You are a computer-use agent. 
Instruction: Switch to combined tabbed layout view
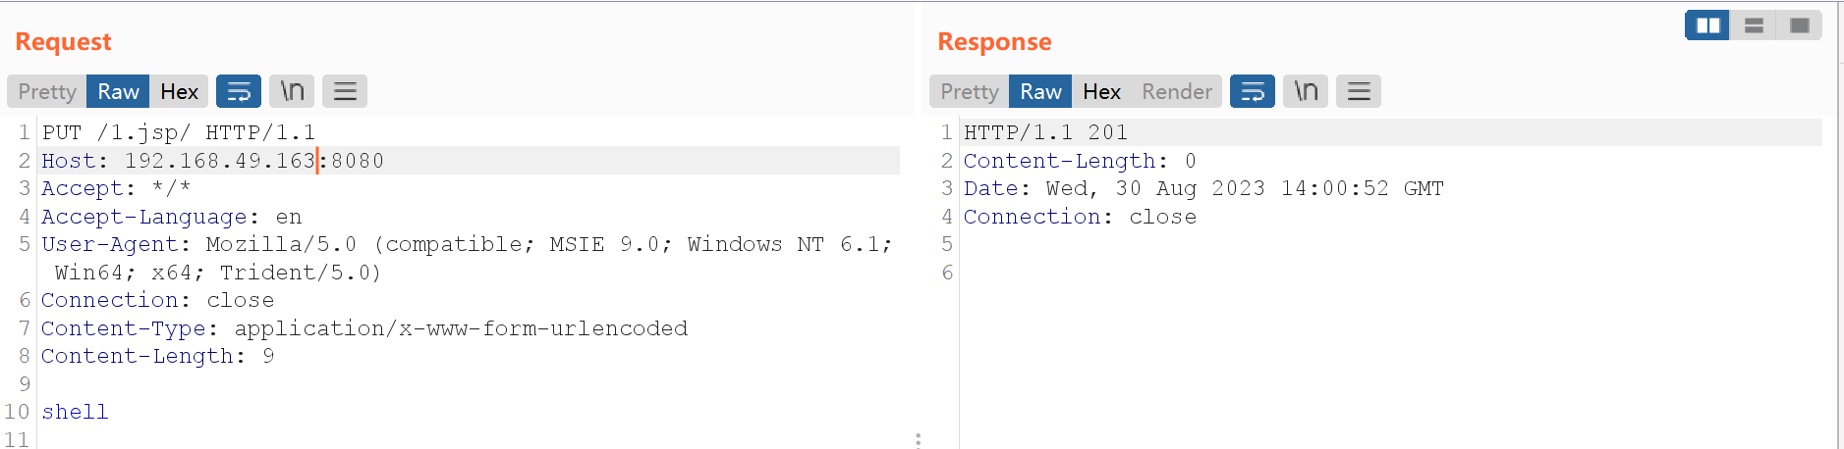(x=1800, y=25)
